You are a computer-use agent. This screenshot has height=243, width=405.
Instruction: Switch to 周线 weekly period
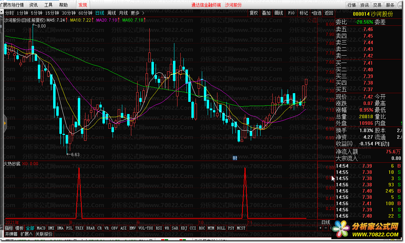pyautogui.click(x=111, y=13)
